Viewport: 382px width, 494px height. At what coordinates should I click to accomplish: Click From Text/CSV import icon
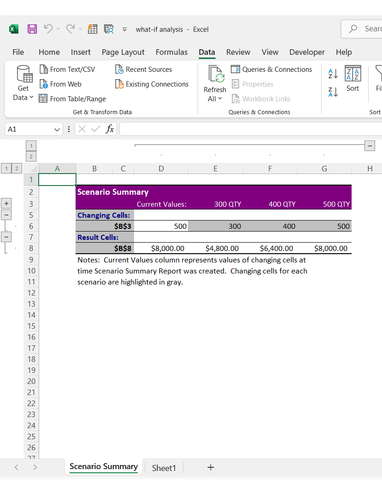[x=43, y=69]
